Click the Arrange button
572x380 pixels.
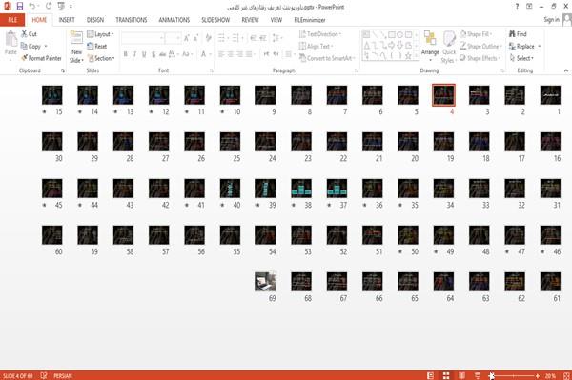pyautogui.click(x=430, y=46)
